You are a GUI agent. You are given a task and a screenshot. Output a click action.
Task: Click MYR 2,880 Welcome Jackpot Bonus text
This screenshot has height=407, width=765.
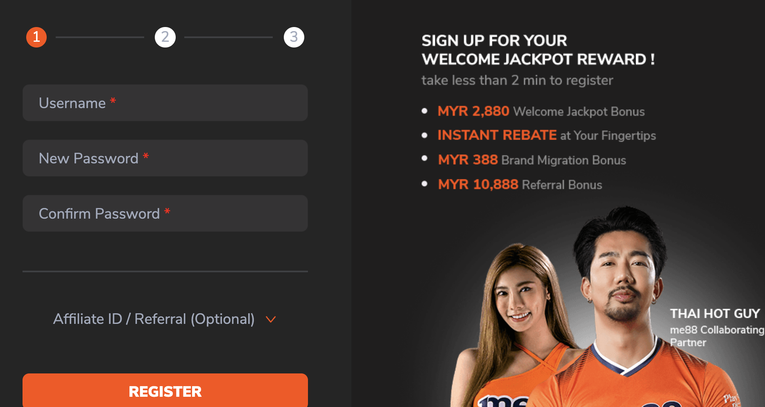[x=541, y=111]
